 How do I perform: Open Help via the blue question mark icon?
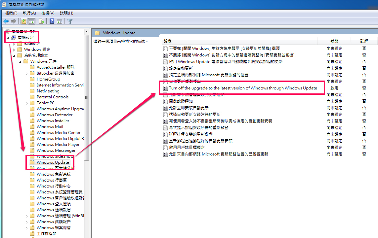(52, 21)
